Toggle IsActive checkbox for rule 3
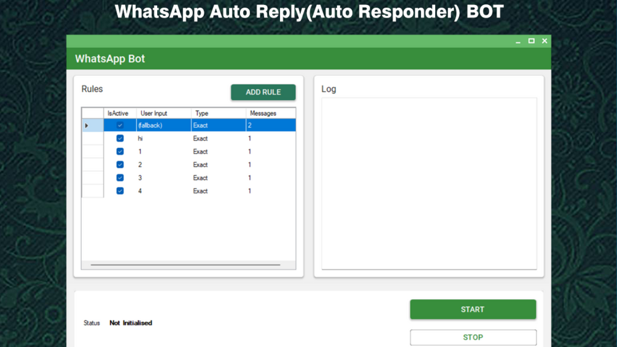Screen dimensions: 617x347 coord(120,178)
